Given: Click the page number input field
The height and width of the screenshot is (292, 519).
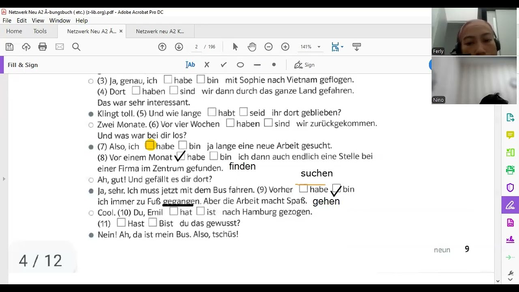Looking at the screenshot, I should pyautogui.click(x=196, y=47).
